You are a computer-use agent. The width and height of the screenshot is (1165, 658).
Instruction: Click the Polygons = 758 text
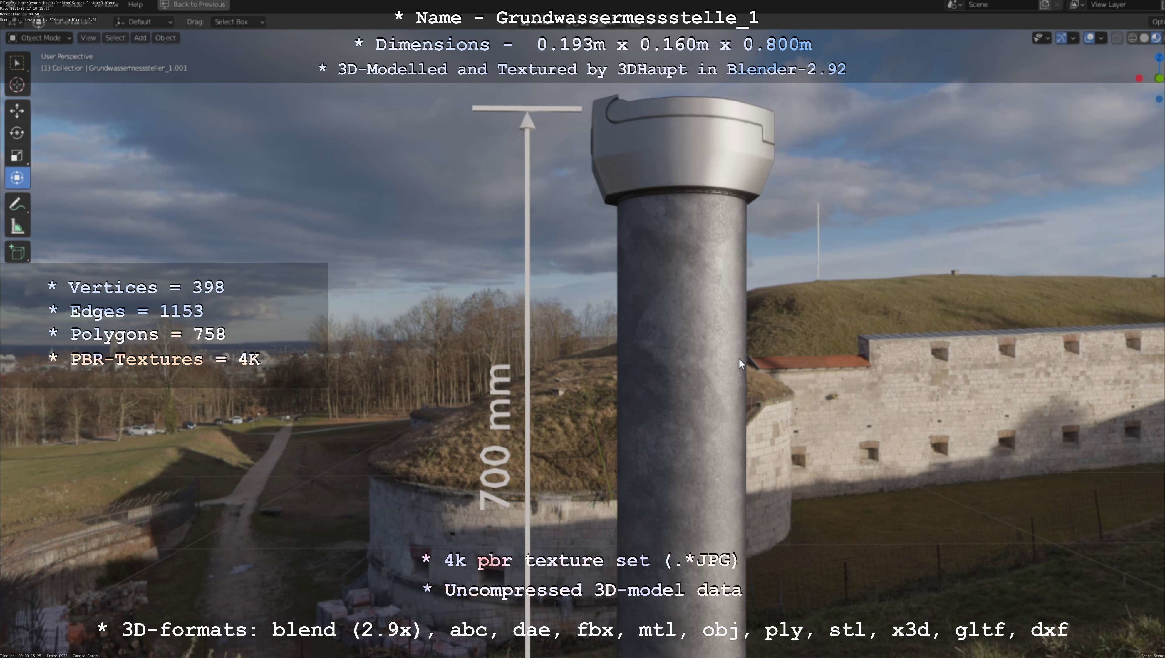pyautogui.click(x=137, y=334)
